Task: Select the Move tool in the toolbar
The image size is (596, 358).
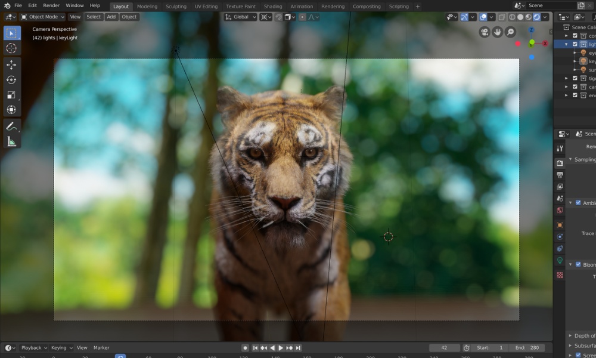Action: 12,64
